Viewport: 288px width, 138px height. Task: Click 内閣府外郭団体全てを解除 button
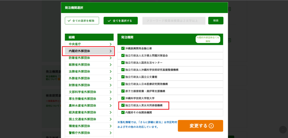coord(208,39)
